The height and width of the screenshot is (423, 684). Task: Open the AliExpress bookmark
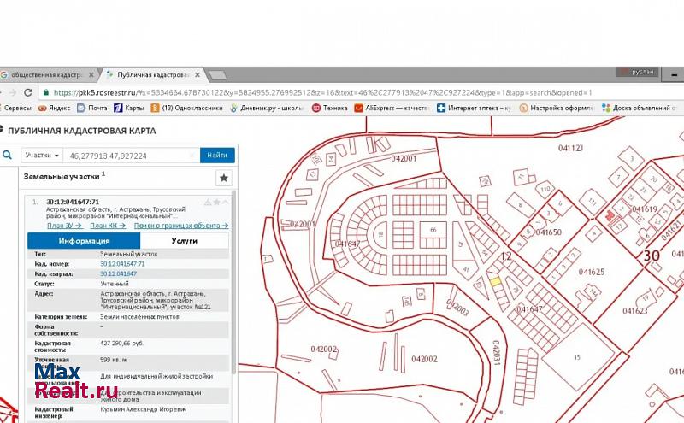click(391, 109)
